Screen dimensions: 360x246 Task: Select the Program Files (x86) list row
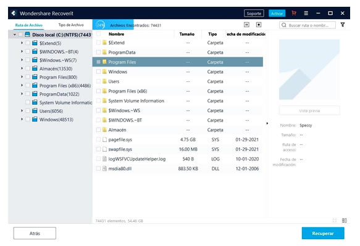[178, 91]
